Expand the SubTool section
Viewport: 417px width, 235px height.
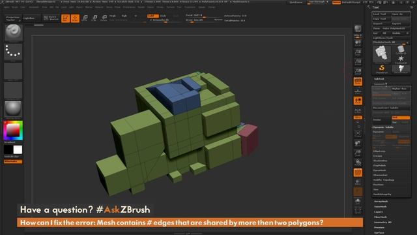click(379, 79)
